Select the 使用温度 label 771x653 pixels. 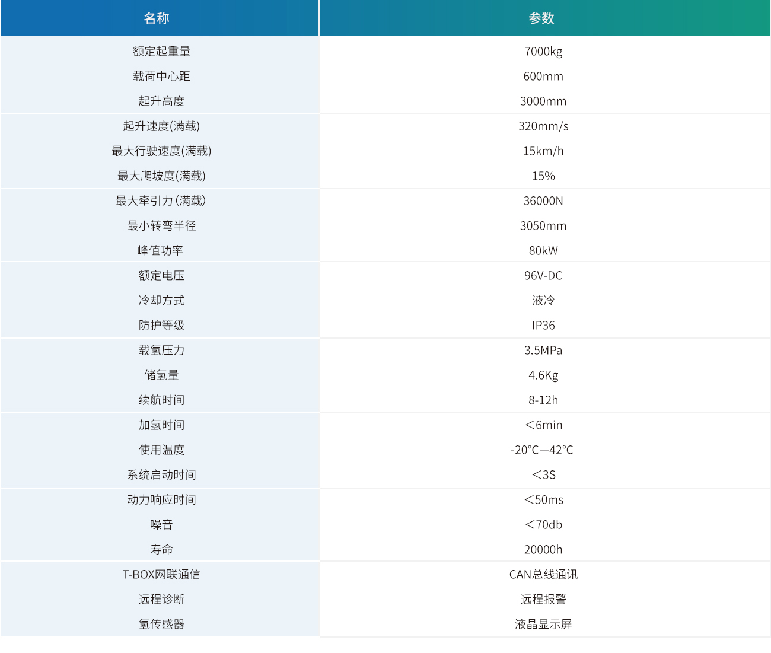point(161,450)
